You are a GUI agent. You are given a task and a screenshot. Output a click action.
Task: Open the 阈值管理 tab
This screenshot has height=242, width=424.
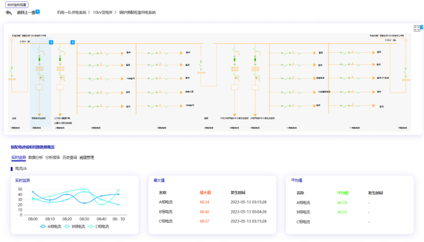(87, 158)
